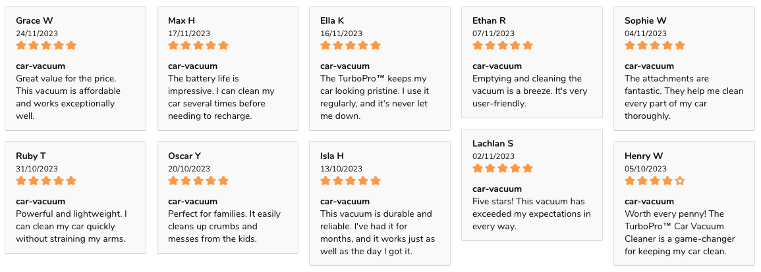
Task: Click the fifth star in Oscar Y's review
Action: pyautogui.click(x=223, y=181)
